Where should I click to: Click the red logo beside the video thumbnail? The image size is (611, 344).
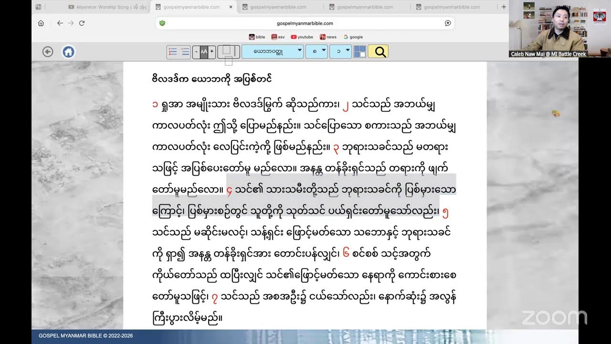tap(600, 16)
